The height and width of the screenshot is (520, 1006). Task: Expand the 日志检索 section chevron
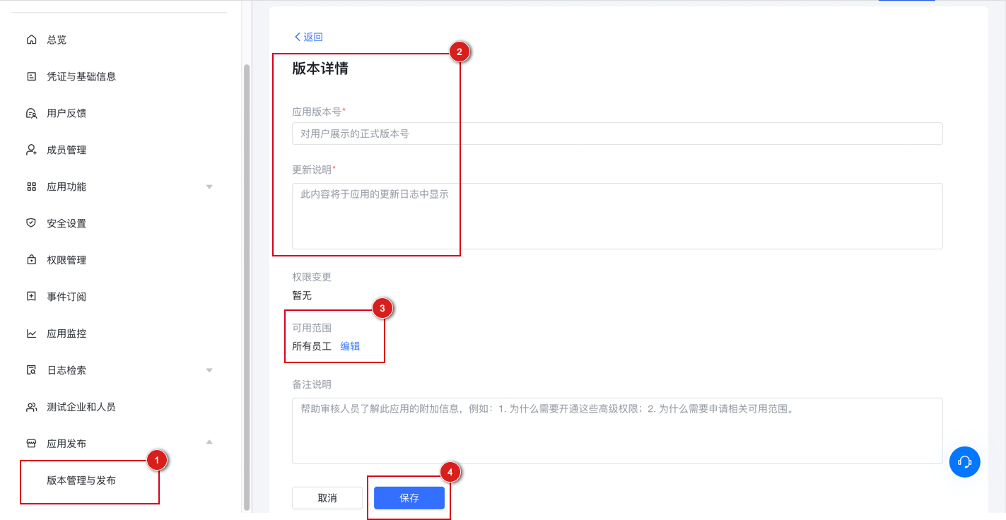click(209, 370)
